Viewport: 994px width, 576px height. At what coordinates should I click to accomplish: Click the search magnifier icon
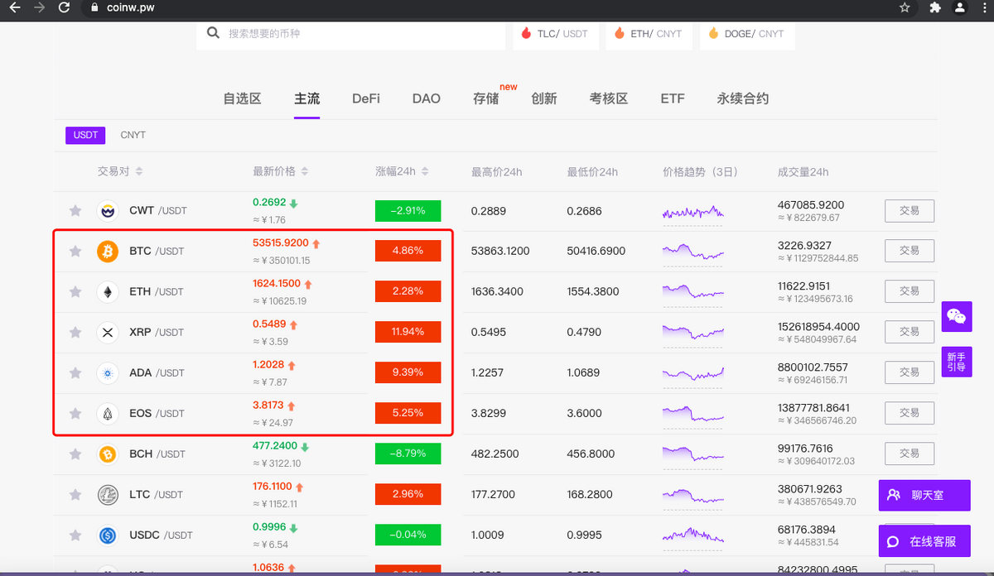[213, 33]
